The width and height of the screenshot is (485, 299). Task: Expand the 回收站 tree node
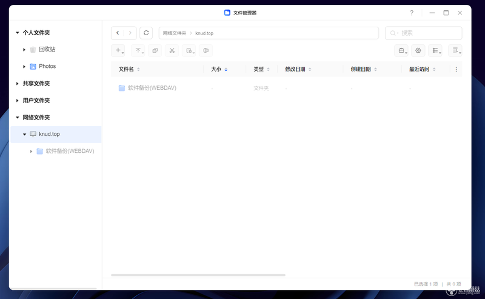coord(24,50)
